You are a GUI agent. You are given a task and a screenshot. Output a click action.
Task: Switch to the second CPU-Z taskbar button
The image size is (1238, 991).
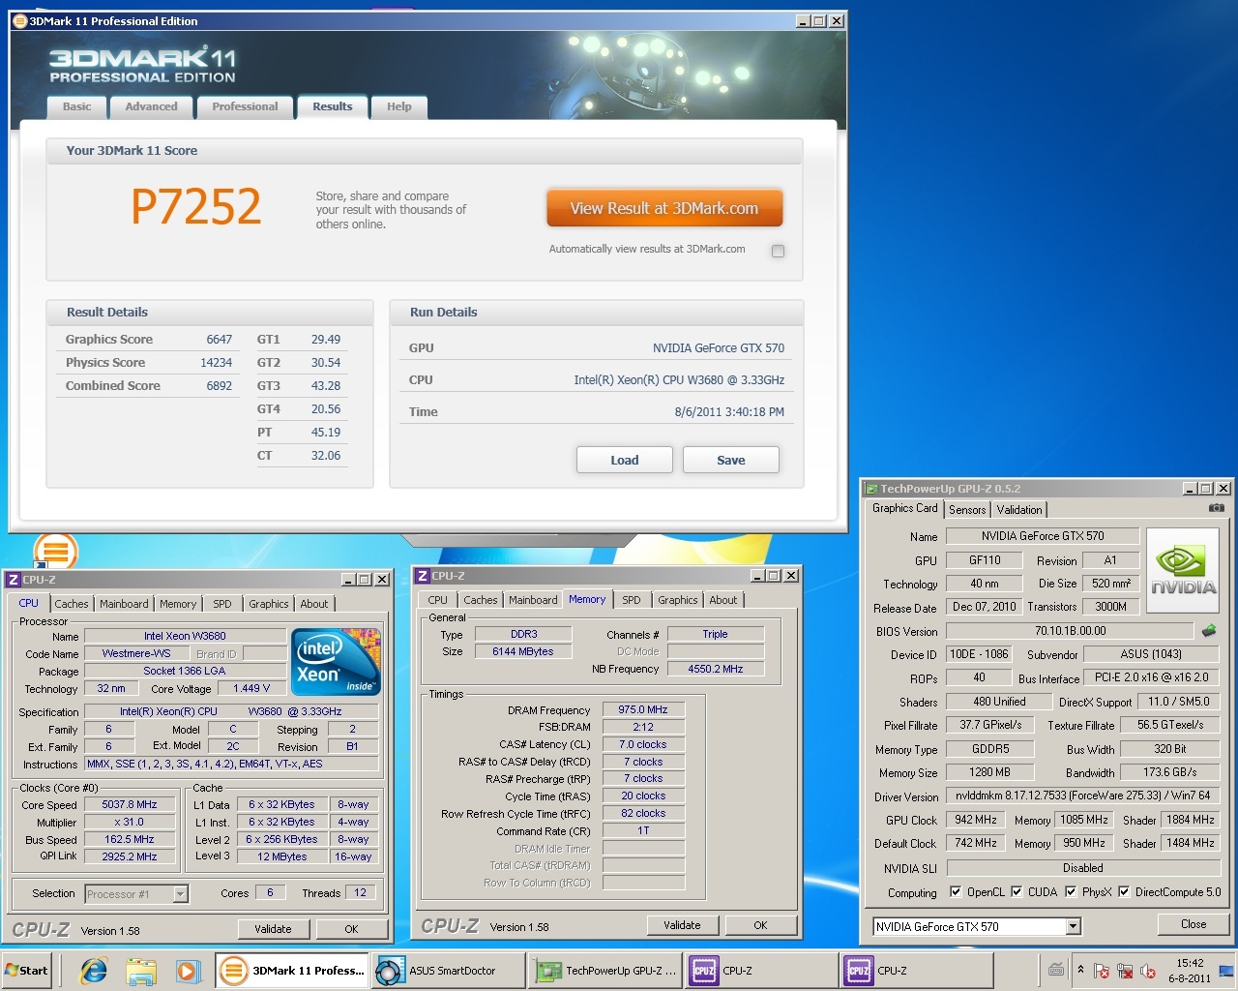[x=917, y=971]
